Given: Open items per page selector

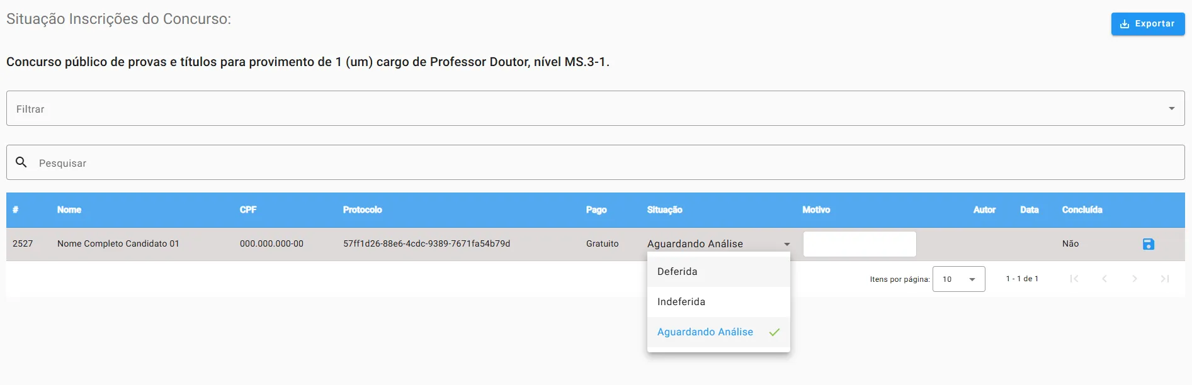Looking at the screenshot, I should point(958,279).
